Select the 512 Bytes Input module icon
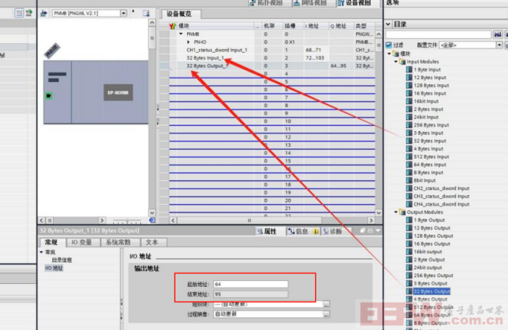The width and height of the screenshot is (508, 330). tap(409, 157)
